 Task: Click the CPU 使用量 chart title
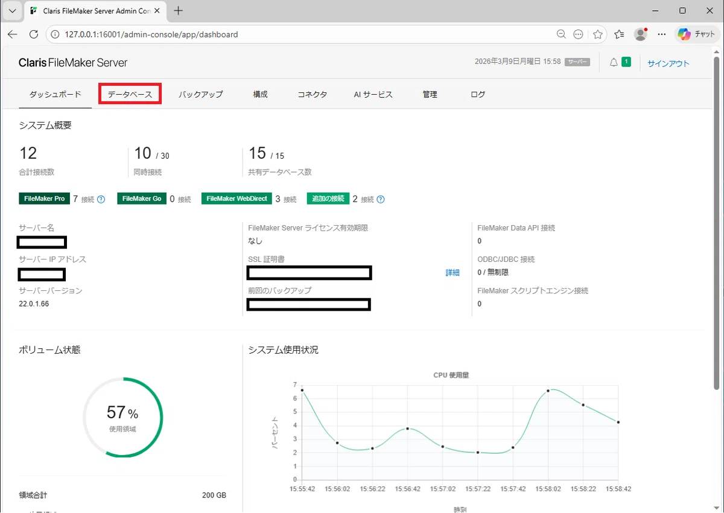(x=451, y=375)
